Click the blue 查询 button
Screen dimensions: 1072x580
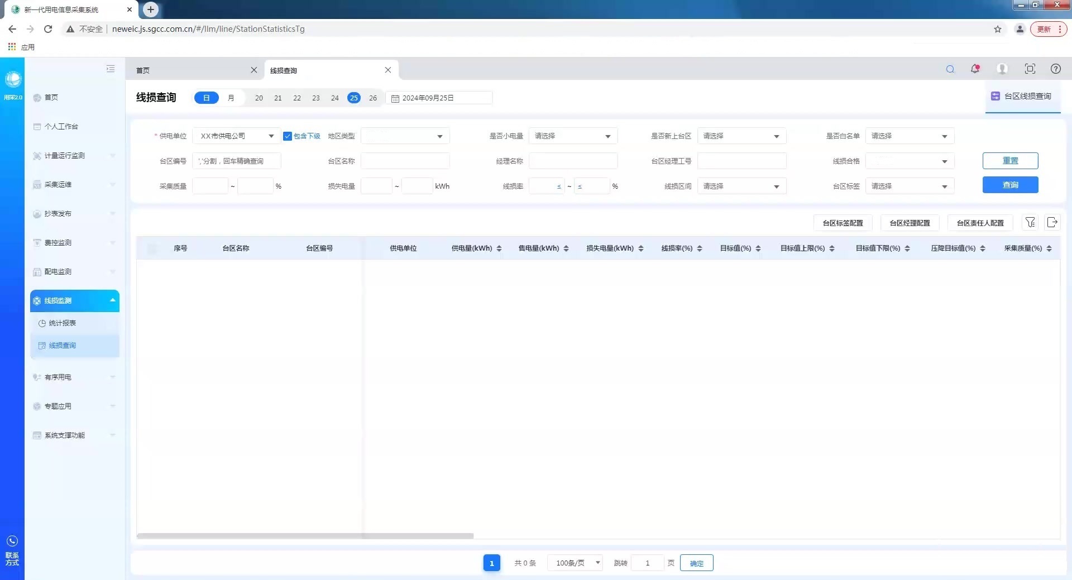[1010, 185]
